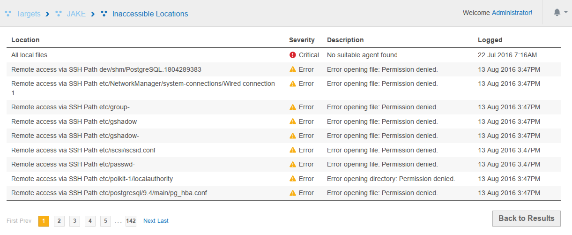Screen dimensions: 572x235
Task: Navigate to Targets in the breadcrumb
Action: click(x=28, y=14)
